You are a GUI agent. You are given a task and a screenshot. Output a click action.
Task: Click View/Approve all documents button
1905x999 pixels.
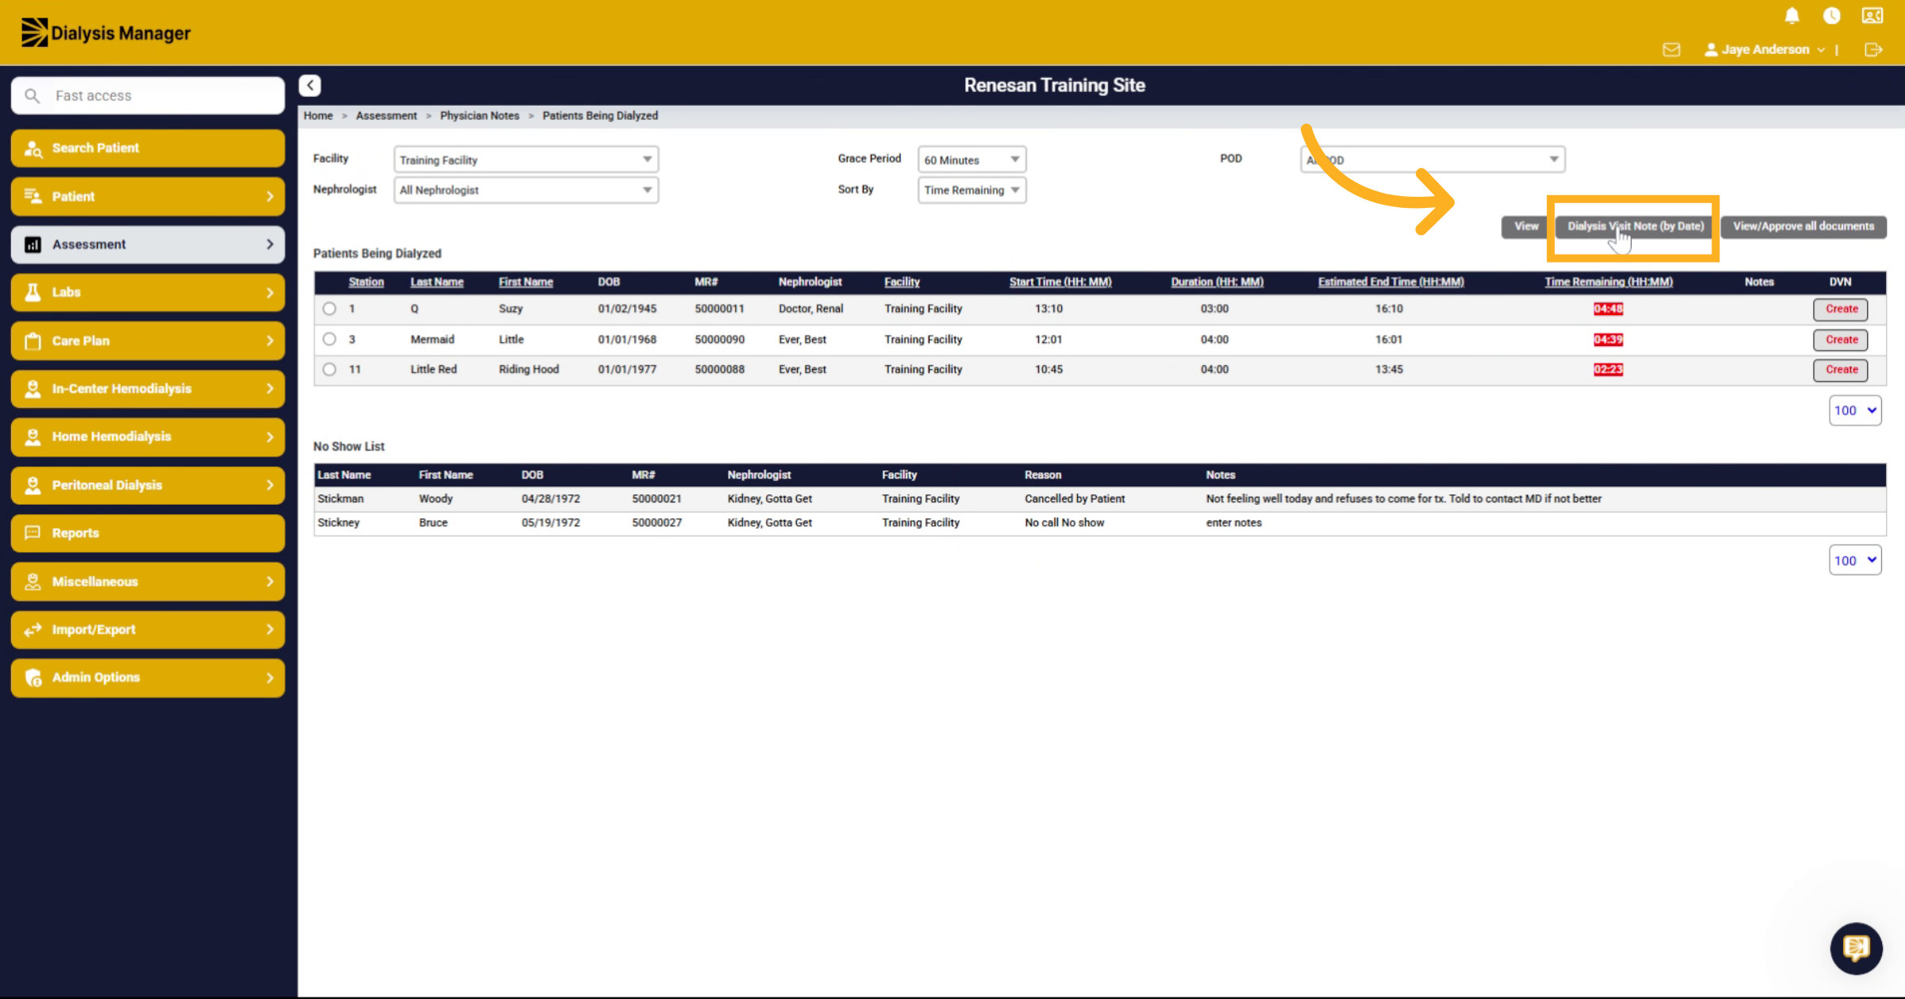click(1803, 226)
